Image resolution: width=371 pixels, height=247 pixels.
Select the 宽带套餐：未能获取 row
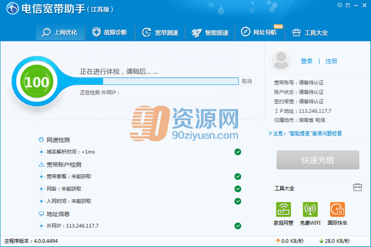pyautogui.click(x=141, y=177)
